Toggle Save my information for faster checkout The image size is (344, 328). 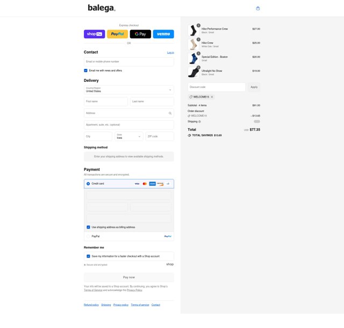coord(88,256)
